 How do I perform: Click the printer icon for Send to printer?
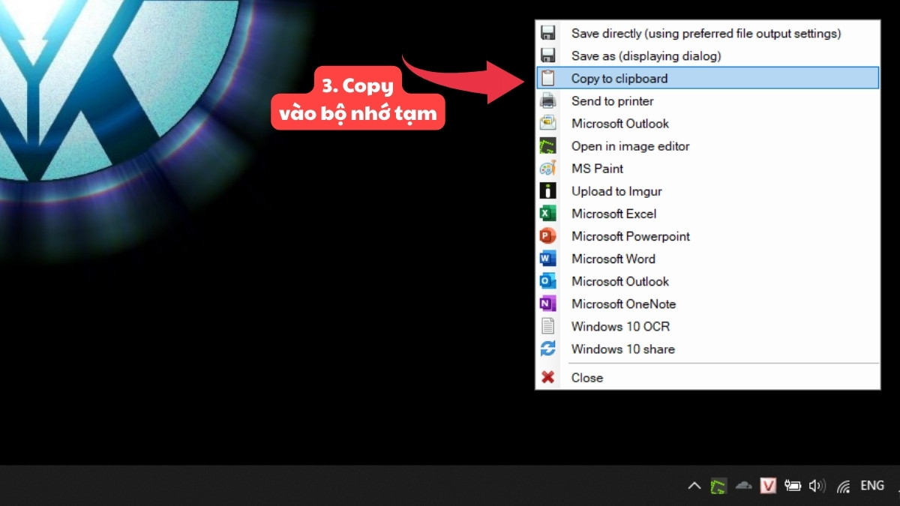[548, 100]
